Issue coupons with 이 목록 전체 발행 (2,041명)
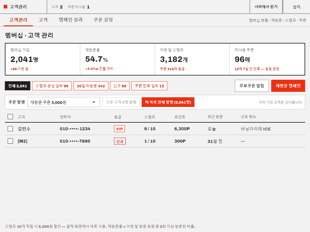The height and width of the screenshot is (232, 310). [168, 102]
